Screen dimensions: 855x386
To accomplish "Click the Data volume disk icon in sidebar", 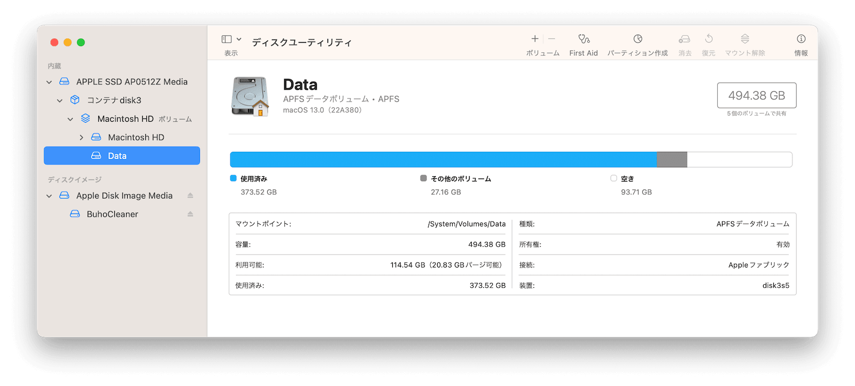I will click(x=96, y=156).
